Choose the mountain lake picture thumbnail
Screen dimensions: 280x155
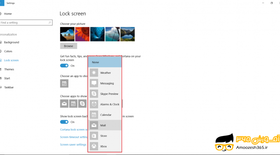(x=128, y=34)
